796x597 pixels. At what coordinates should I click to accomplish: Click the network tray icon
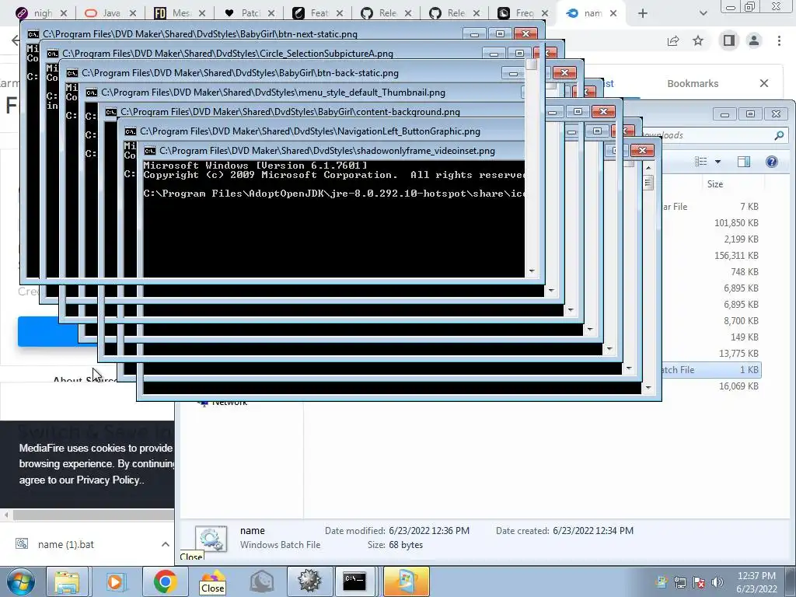click(x=679, y=581)
